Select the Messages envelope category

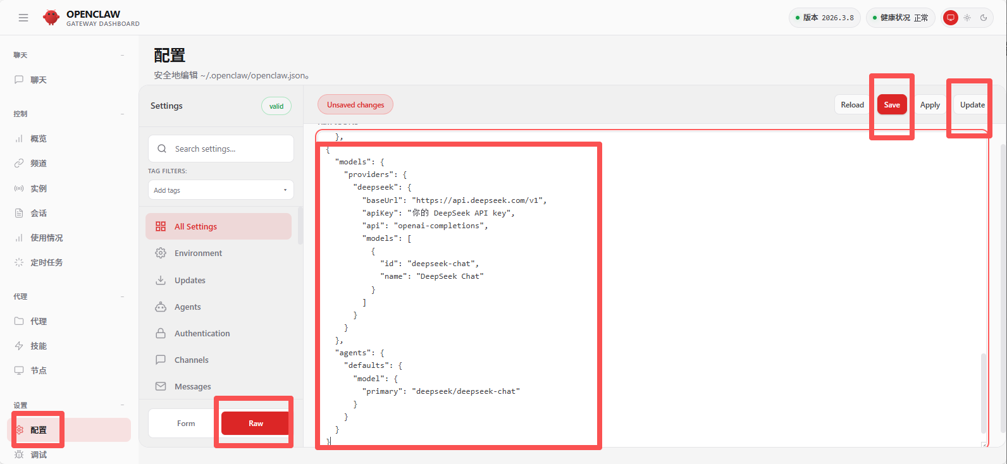tap(218, 386)
